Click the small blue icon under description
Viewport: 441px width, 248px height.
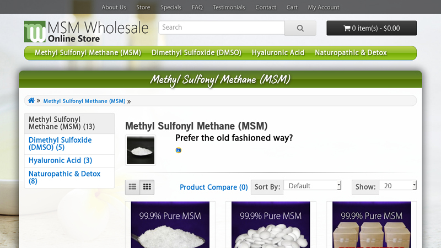(x=178, y=150)
